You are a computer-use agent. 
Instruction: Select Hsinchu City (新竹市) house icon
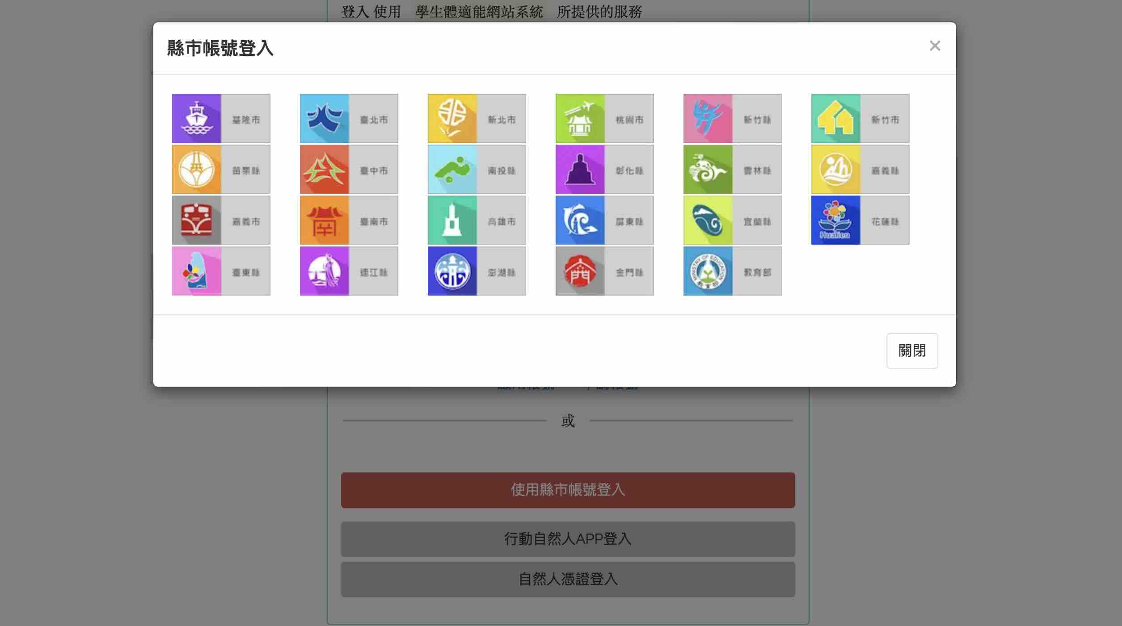tap(835, 118)
